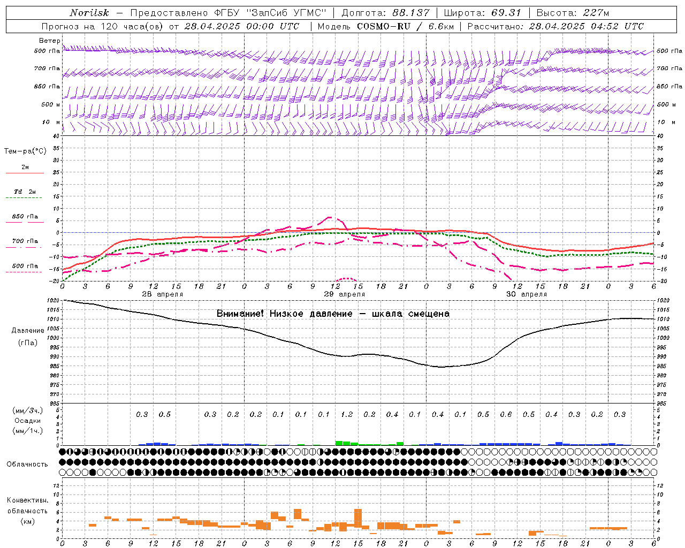Click the 'Давление' pressure panel label

point(28,331)
